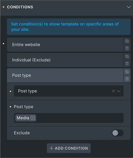Viewport: 133px width, 158px height.
Task: Select the Media tag chip
Action: 23,118
